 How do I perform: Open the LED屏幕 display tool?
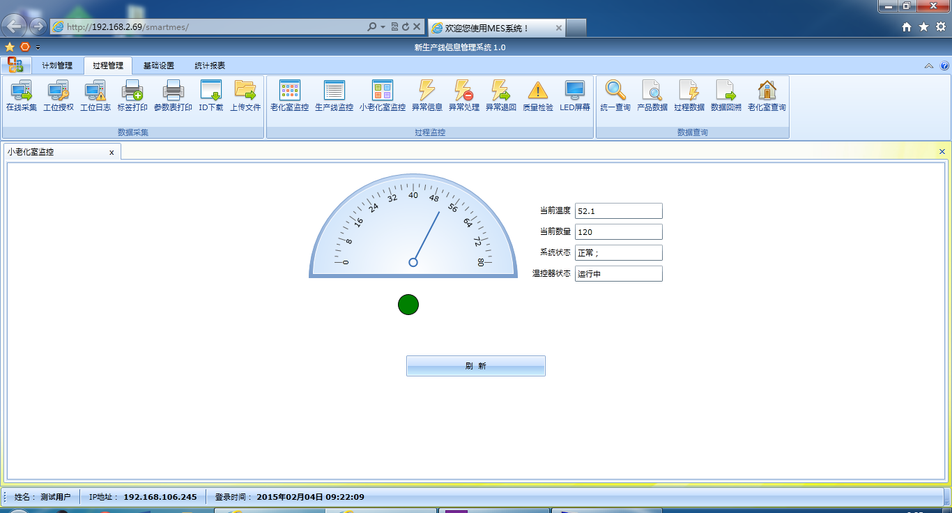pos(574,96)
